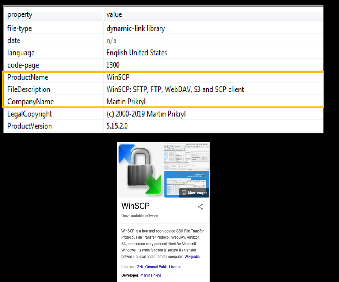Open the WinSCP padlock logo image
339x282 pixels.
140,170
